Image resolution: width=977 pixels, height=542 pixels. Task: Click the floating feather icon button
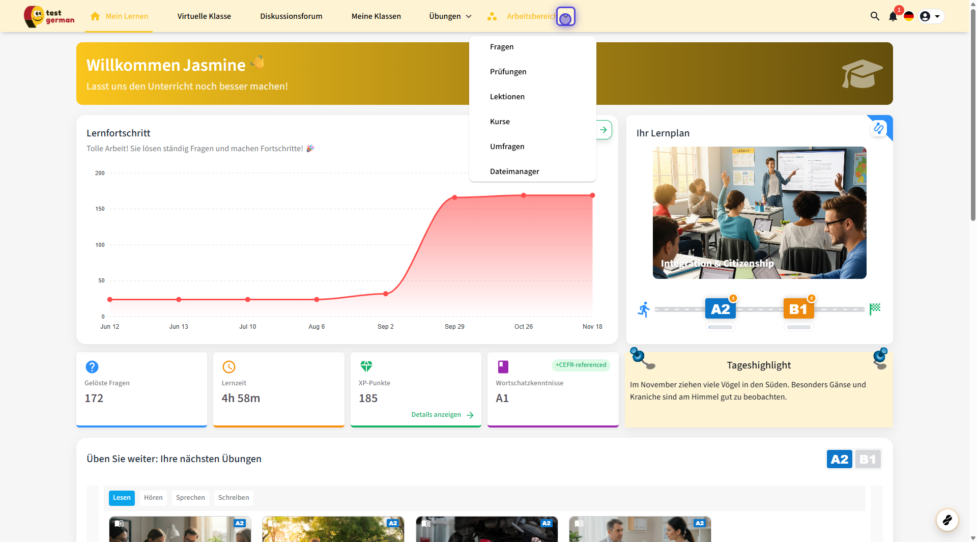pyautogui.click(x=947, y=520)
